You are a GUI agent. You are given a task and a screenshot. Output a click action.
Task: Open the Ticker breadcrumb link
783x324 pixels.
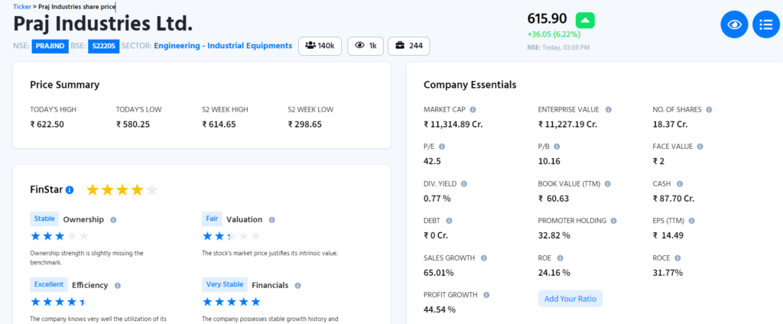[22, 7]
